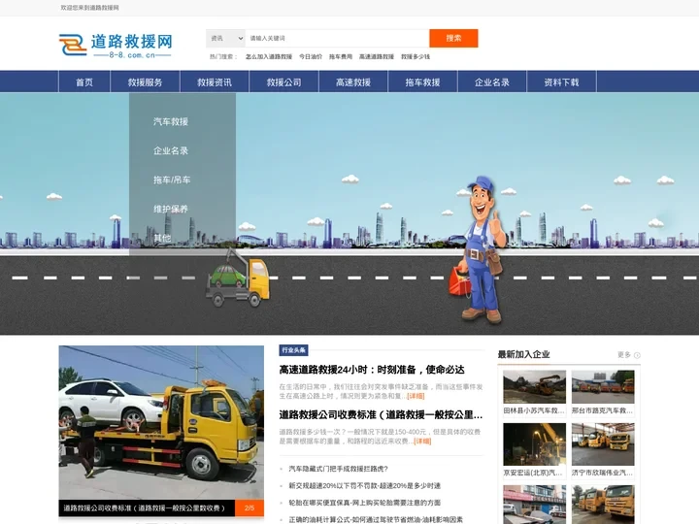Viewport: 699px width, 524px height.
Task: Click the cartoon mechanic in blue overalls
Action: [x=479, y=249]
